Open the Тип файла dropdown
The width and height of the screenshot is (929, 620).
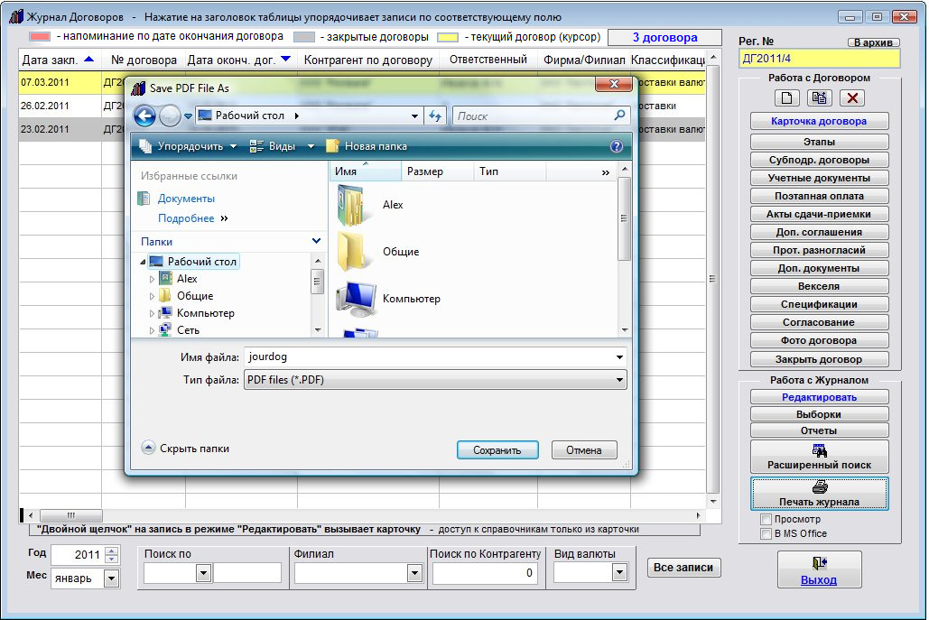tap(619, 380)
